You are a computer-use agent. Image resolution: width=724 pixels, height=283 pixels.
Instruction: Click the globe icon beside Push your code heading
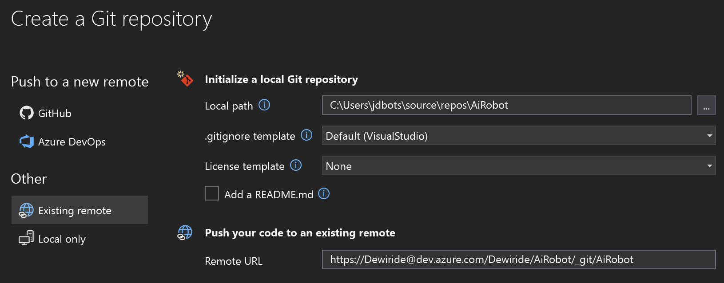[x=185, y=232]
